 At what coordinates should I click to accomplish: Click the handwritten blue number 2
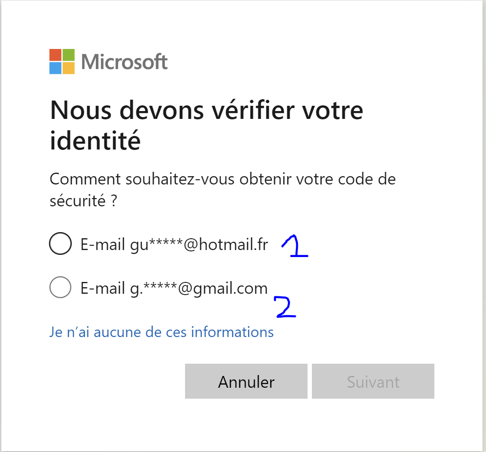click(x=285, y=307)
